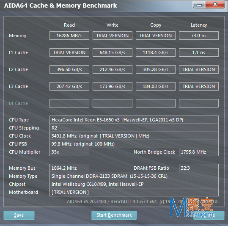Click CPU Type HexaCore Intel Xeon E5-1650 v3
The height and width of the screenshot is (226, 228).
[134, 120]
